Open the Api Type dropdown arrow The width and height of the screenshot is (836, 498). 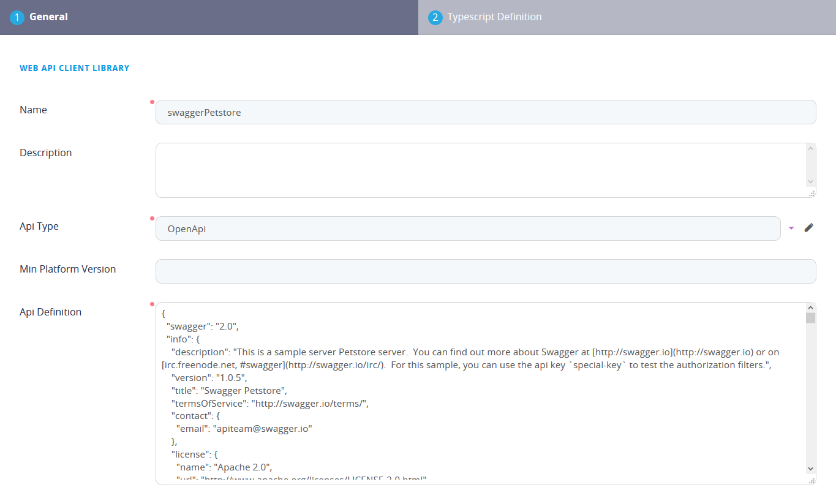pyautogui.click(x=791, y=227)
